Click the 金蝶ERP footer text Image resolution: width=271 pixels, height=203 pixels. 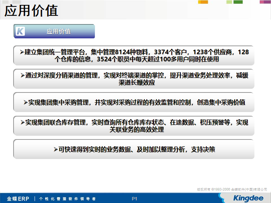(18, 199)
